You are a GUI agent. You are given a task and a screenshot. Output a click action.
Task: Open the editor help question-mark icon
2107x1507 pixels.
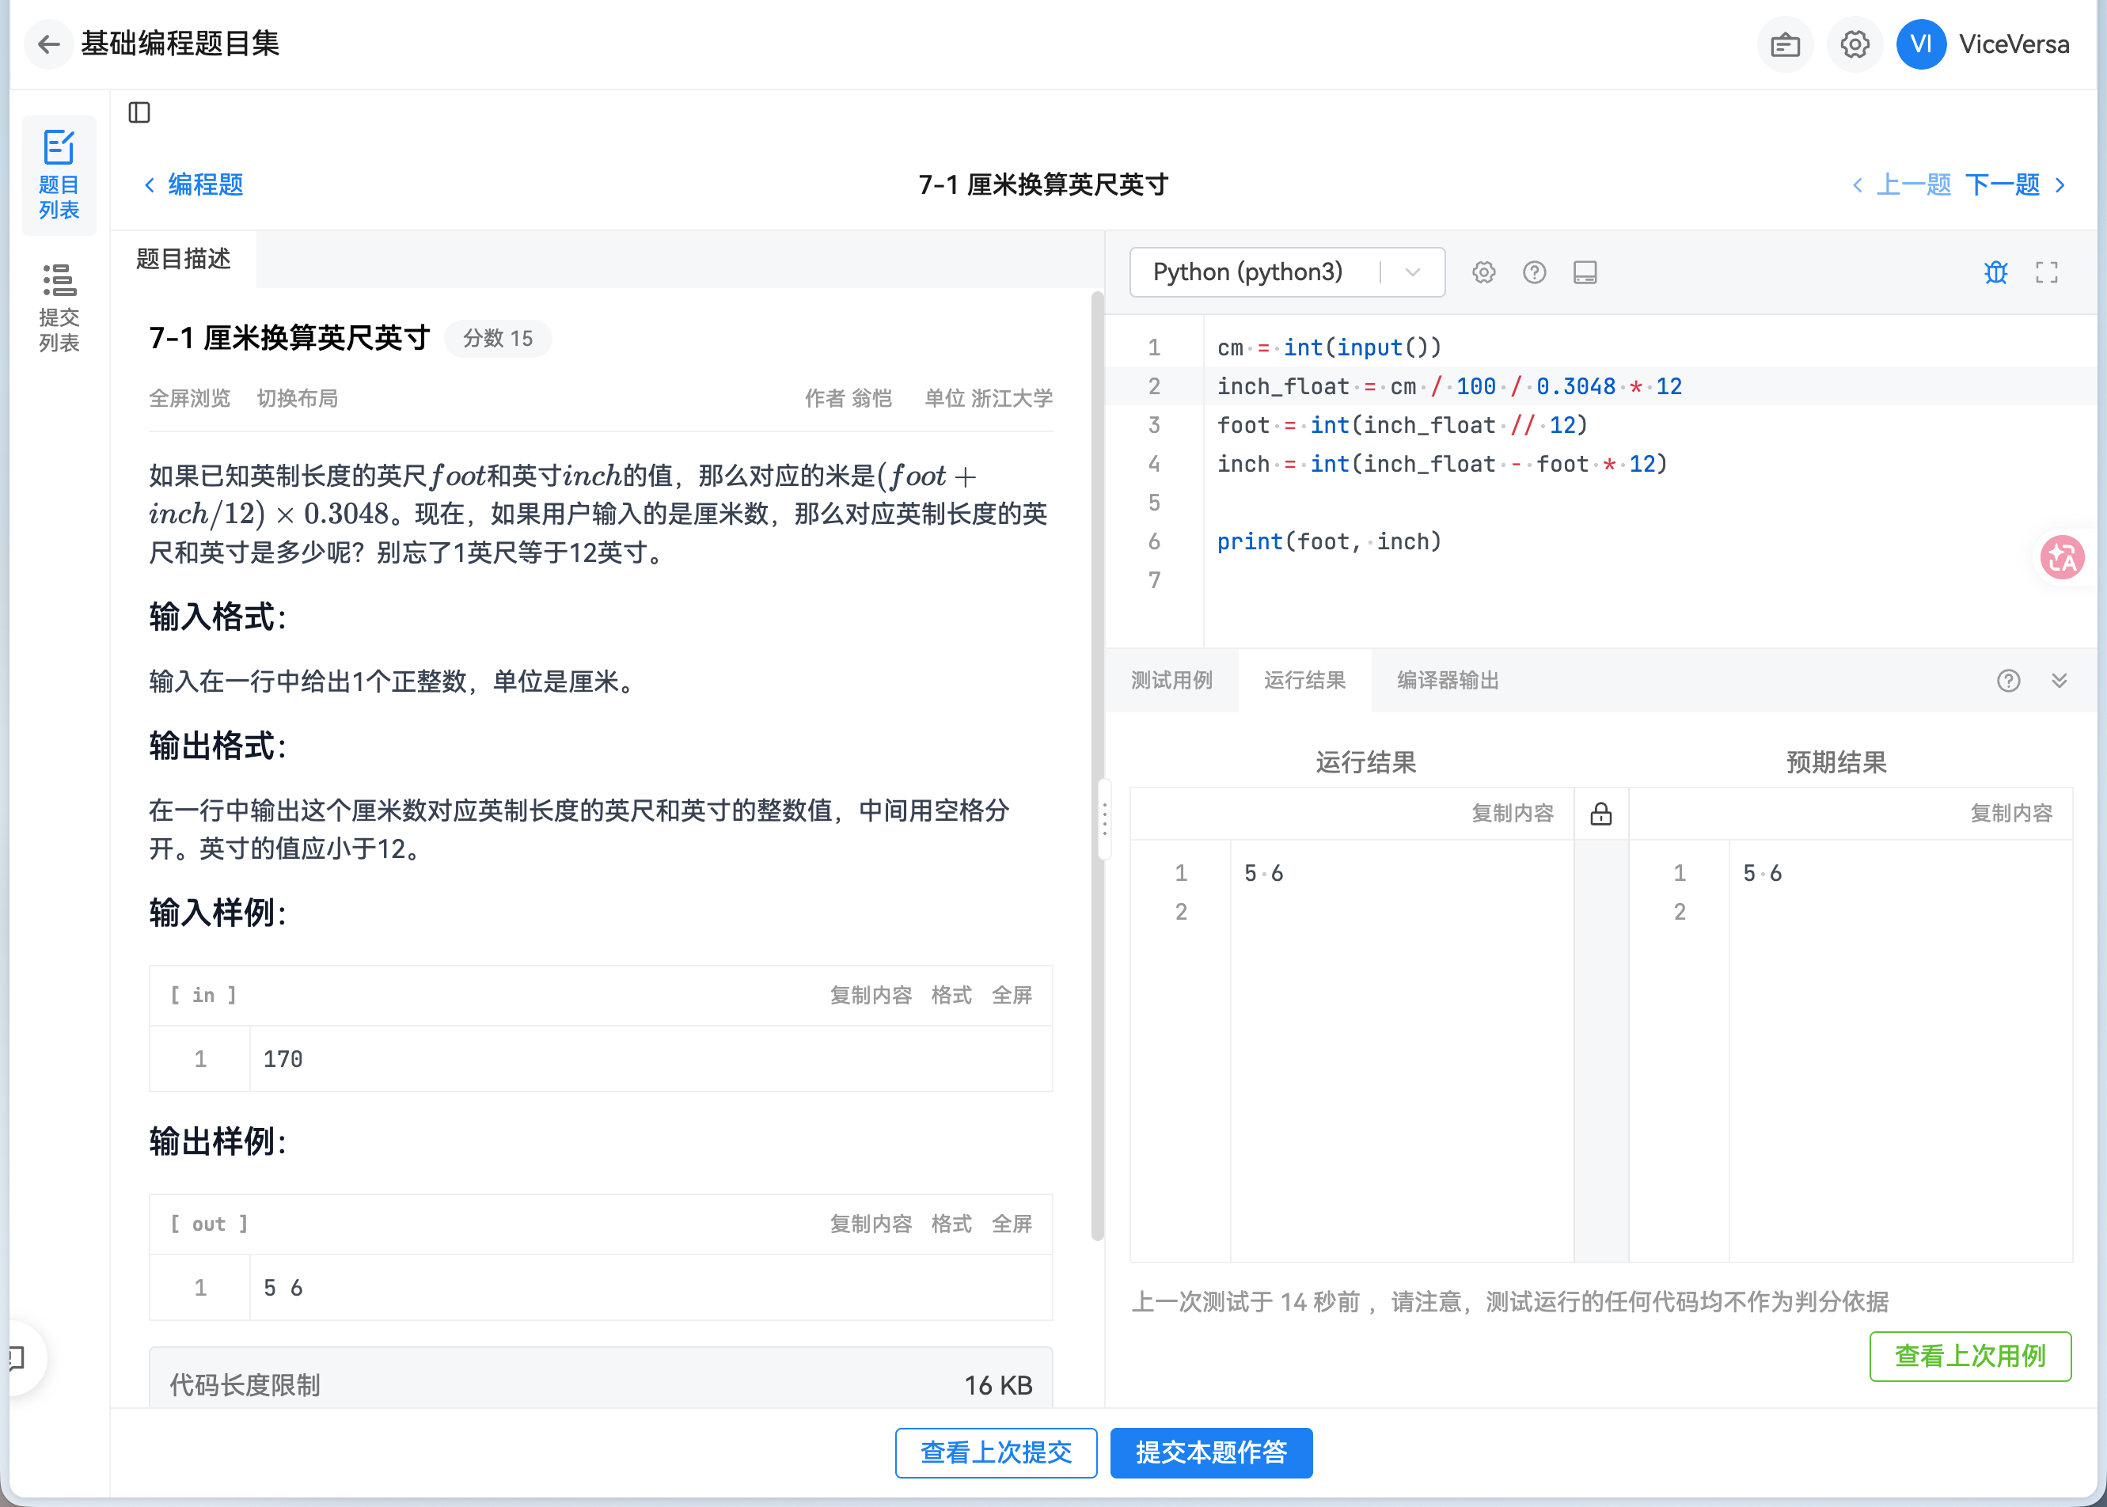pos(1534,273)
